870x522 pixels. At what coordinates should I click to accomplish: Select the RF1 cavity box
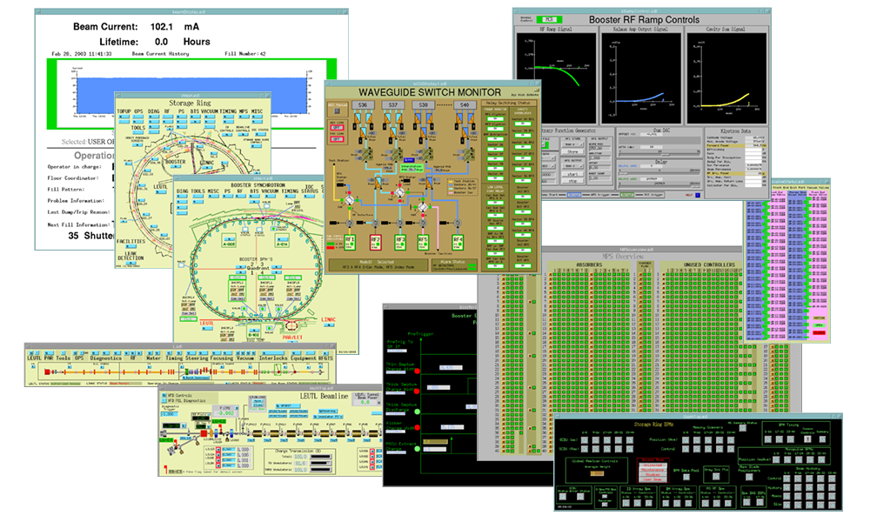tap(350, 241)
